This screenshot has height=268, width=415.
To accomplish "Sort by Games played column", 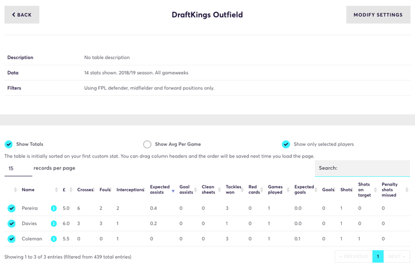I will click(x=275, y=189).
